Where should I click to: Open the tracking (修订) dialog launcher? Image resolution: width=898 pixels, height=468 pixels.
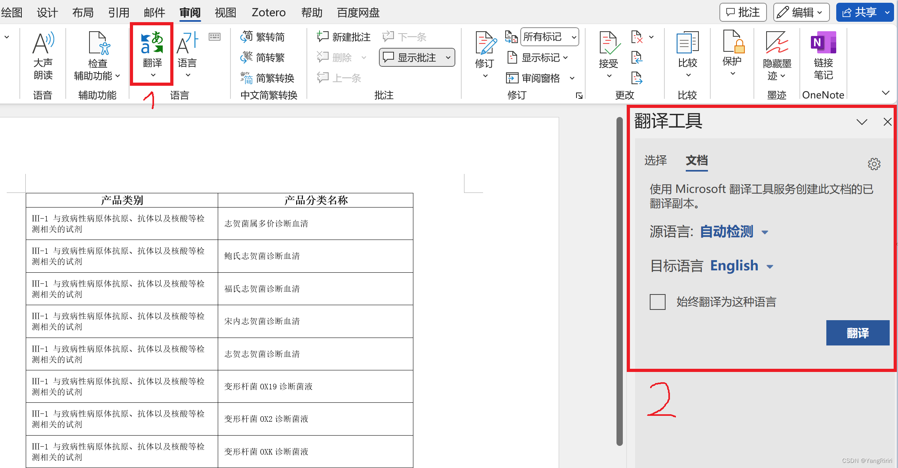click(579, 96)
